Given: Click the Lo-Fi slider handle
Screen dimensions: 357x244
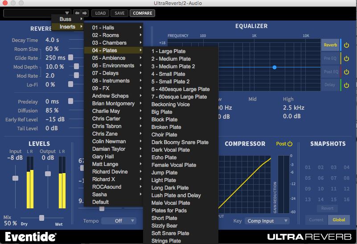Looking at the screenshot, I should tap(71, 84).
